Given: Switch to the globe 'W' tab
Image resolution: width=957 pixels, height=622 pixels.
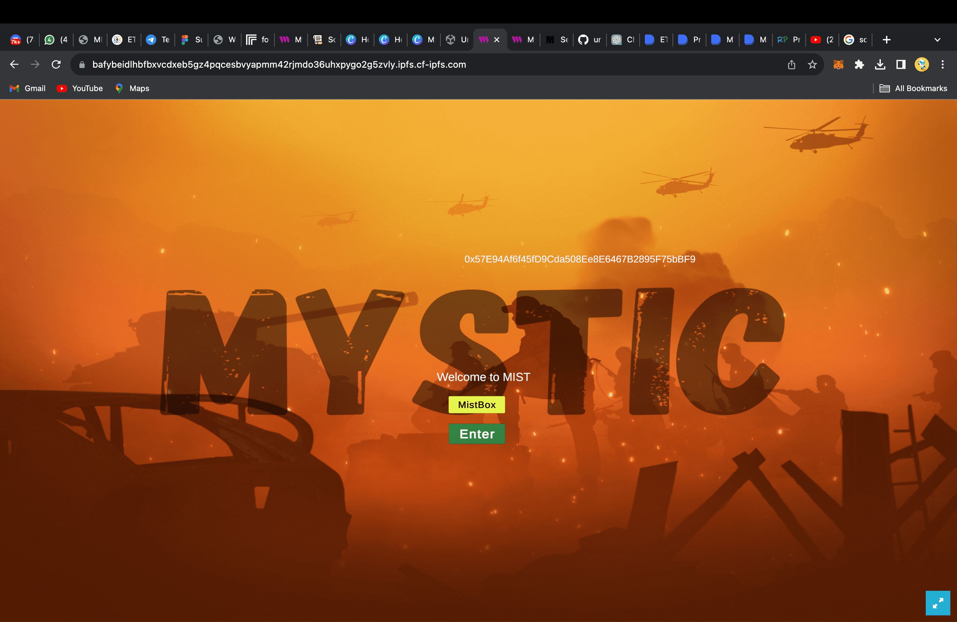Looking at the screenshot, I should [x=225, y=40].
